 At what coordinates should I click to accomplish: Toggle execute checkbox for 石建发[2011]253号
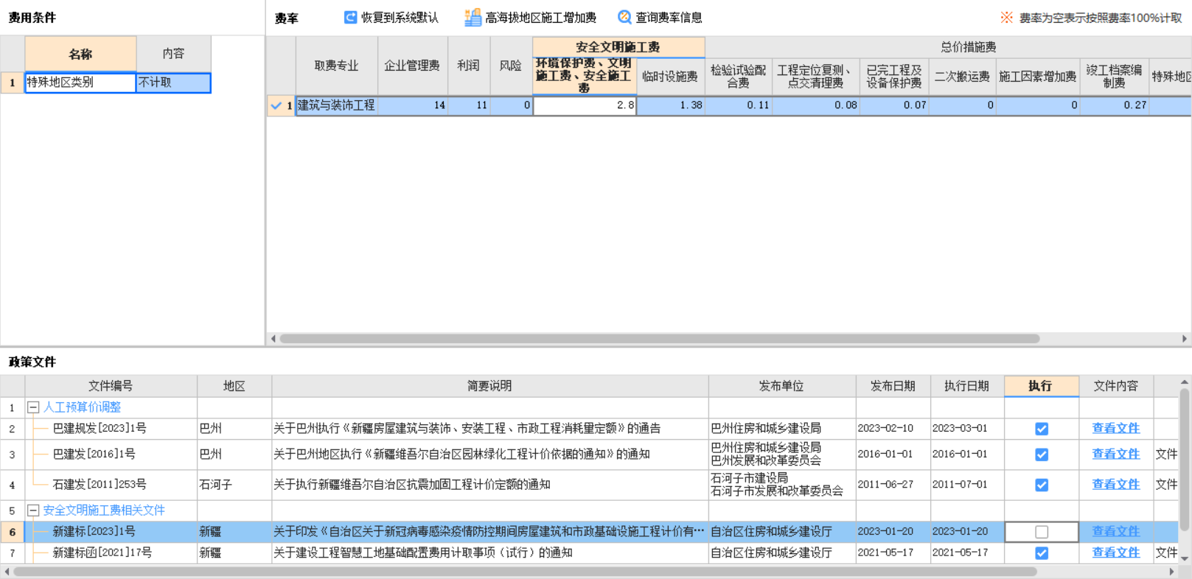(x=1042, y=485)
